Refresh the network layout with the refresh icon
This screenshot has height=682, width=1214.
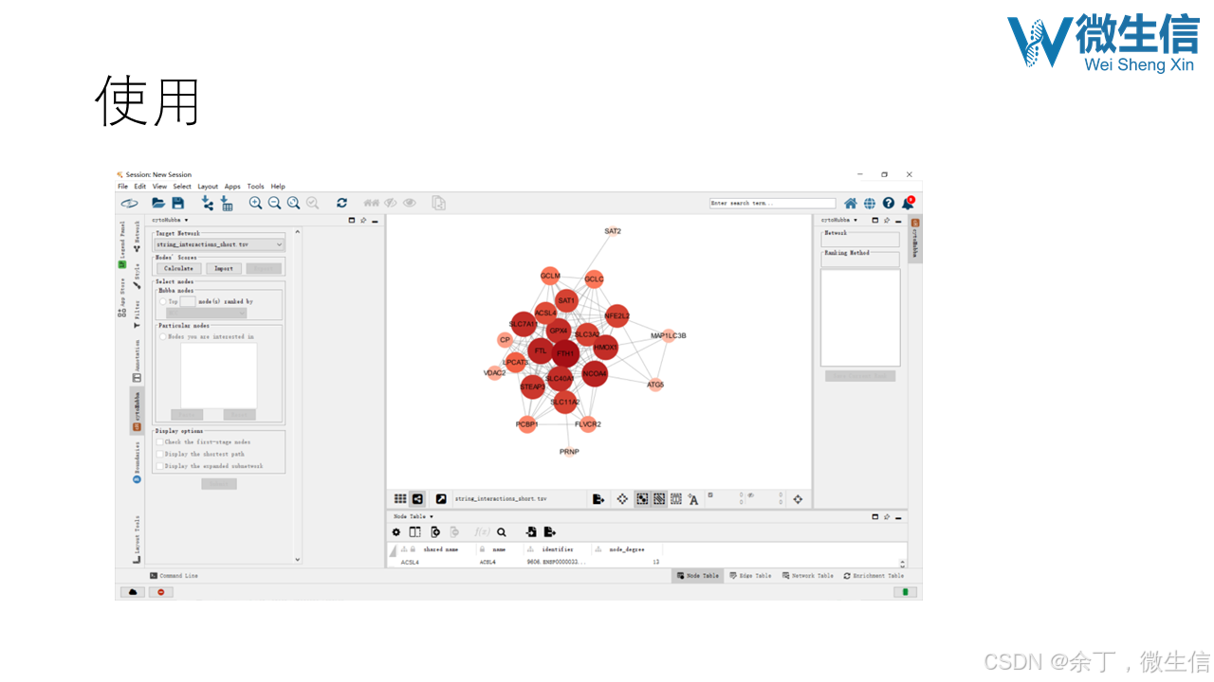[341, 203]
